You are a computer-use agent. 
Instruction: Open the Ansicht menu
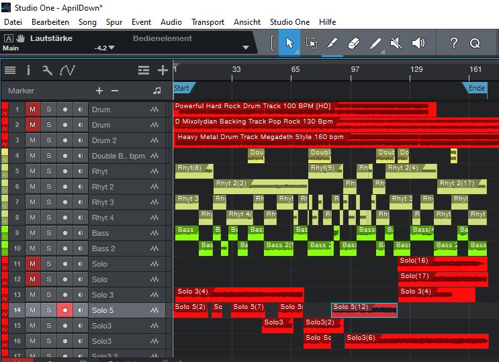click(247, 22)
